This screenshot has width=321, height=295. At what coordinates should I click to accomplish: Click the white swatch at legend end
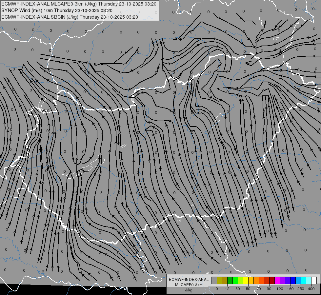(314, 280)
